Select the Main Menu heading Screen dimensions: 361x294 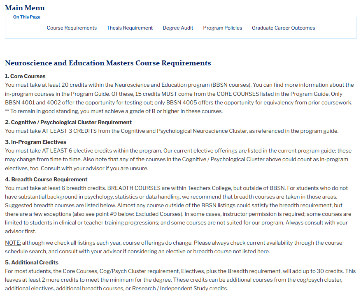pyautogui.click(x=25, y=8)
